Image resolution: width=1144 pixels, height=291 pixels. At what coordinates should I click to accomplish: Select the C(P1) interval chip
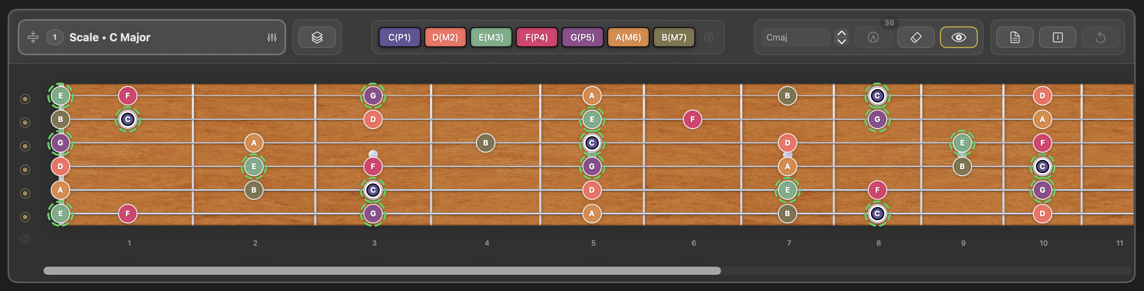coord(399,37)
